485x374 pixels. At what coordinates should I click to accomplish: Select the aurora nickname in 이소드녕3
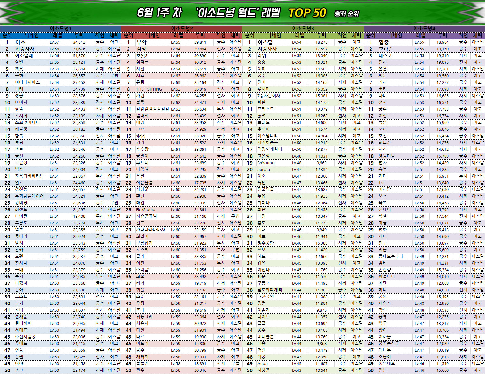[x=263, y=170]
